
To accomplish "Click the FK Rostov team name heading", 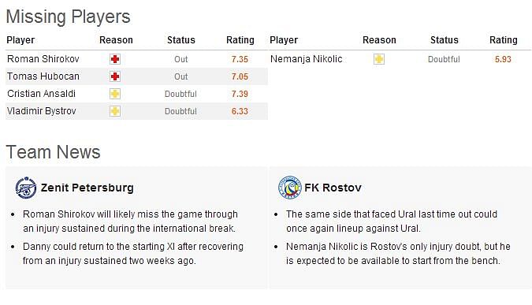I will tap(333, 188).
